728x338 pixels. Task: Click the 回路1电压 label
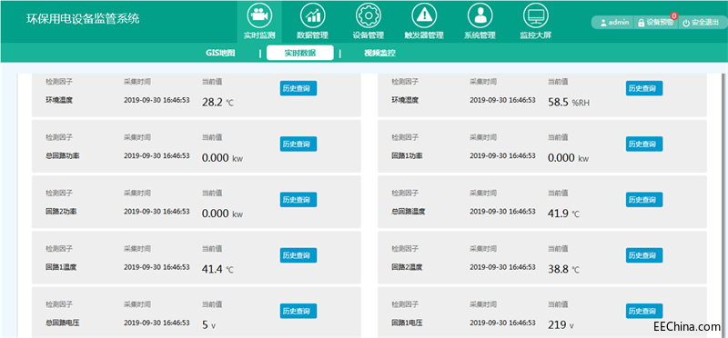pyautogui.click(x=407, y=323)
